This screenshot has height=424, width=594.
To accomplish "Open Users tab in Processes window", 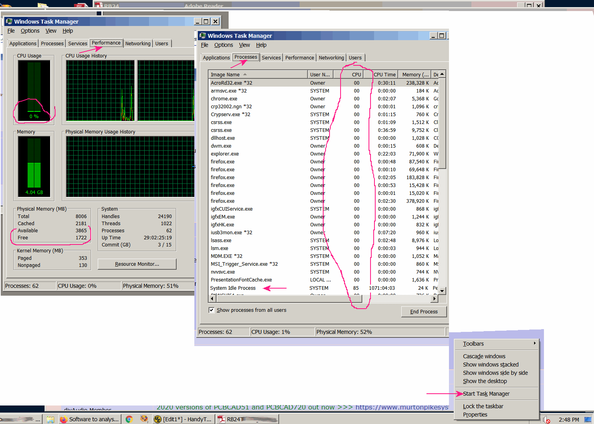I will 355,57.
